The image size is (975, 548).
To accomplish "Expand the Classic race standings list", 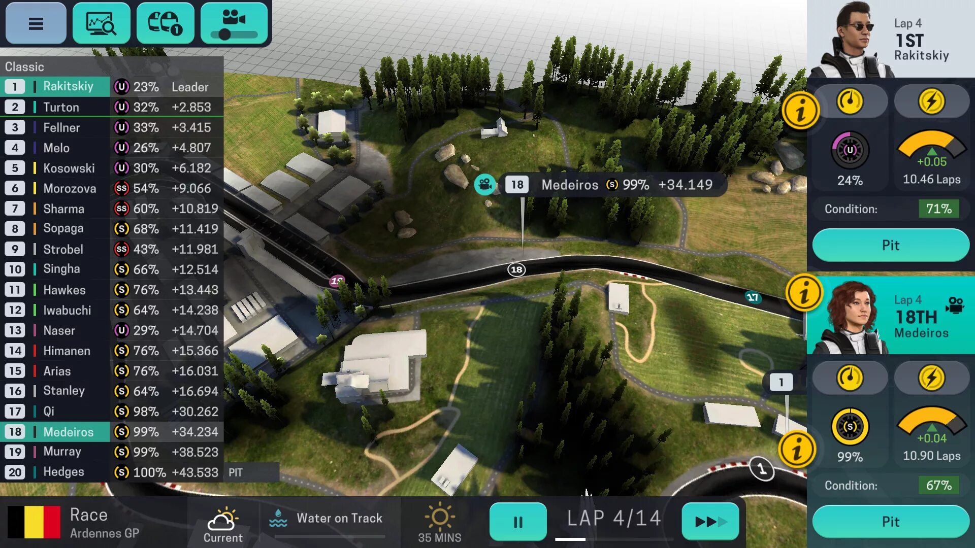I will (112, 66).
